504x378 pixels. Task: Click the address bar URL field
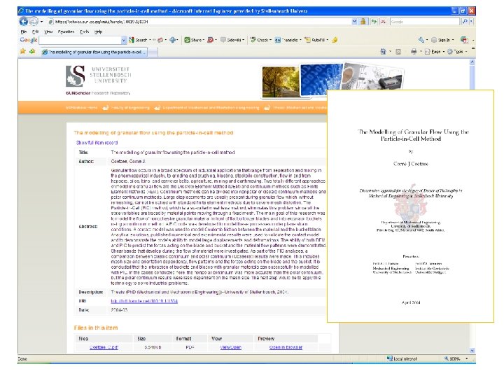(x=199, y=22)
